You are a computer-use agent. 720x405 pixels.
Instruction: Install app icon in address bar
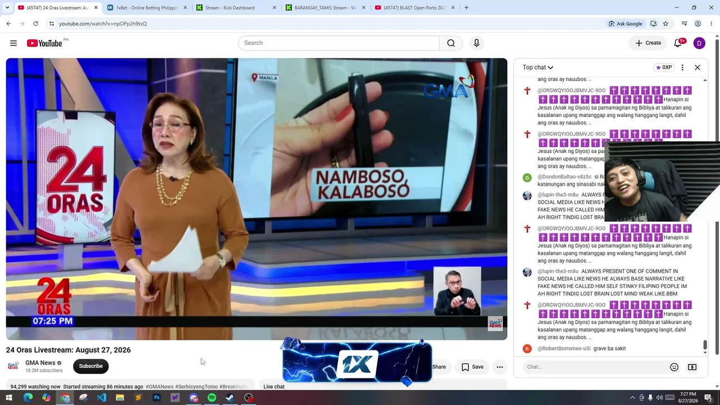653,24
